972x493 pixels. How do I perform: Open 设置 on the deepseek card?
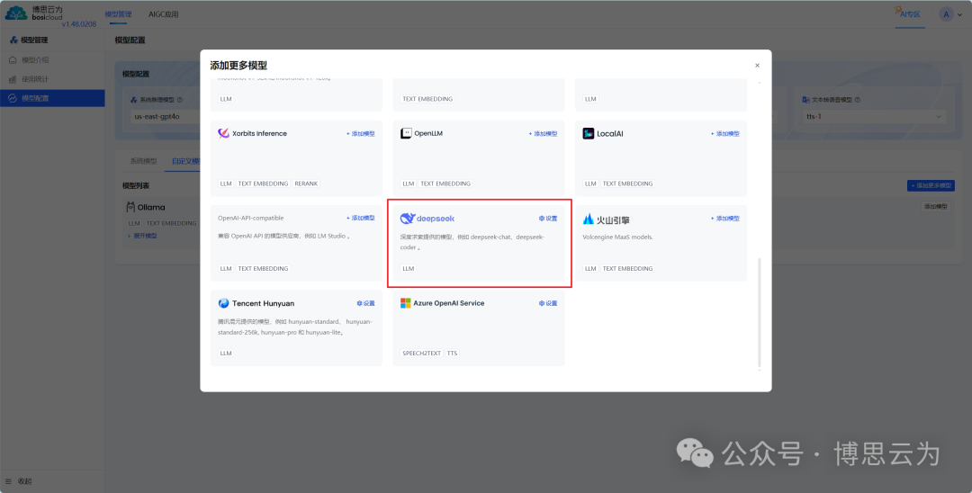click(548, 219)
